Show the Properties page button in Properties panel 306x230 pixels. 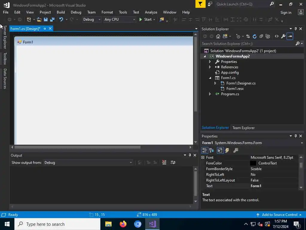pyautogui.click(x=220, y=150)
